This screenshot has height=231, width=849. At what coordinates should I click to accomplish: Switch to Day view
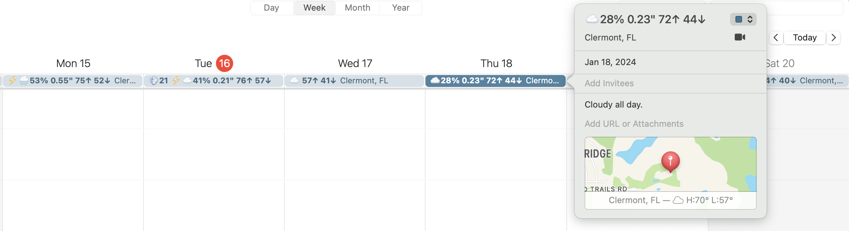(271, 8)
